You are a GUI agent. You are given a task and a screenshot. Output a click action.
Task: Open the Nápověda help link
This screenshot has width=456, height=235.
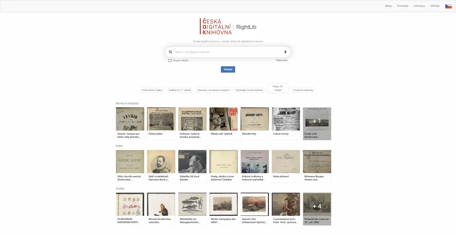coord(282,60)
